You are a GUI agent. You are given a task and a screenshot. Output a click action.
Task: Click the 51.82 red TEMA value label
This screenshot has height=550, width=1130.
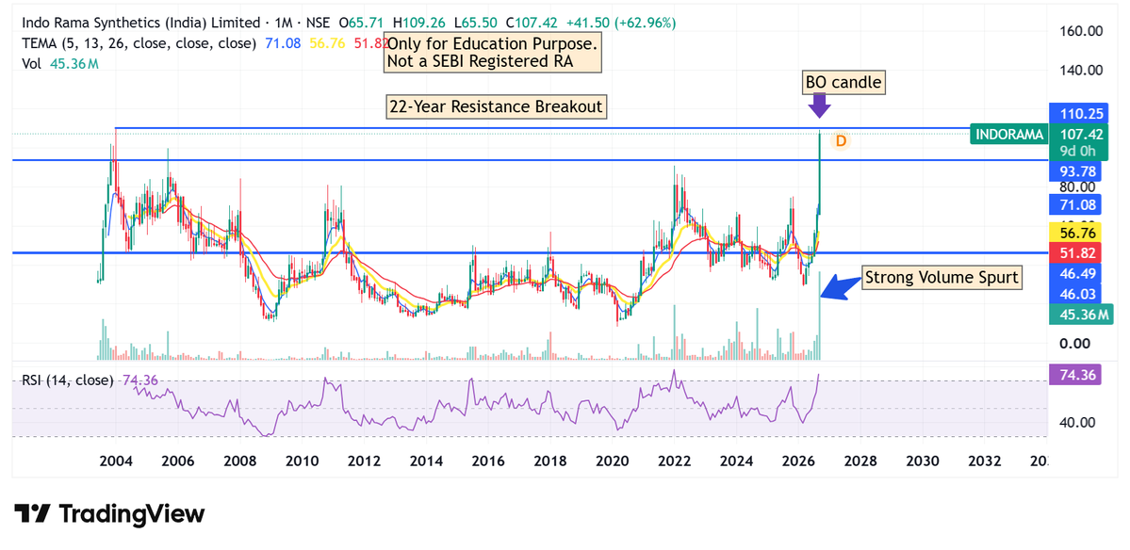[1074, 252]
